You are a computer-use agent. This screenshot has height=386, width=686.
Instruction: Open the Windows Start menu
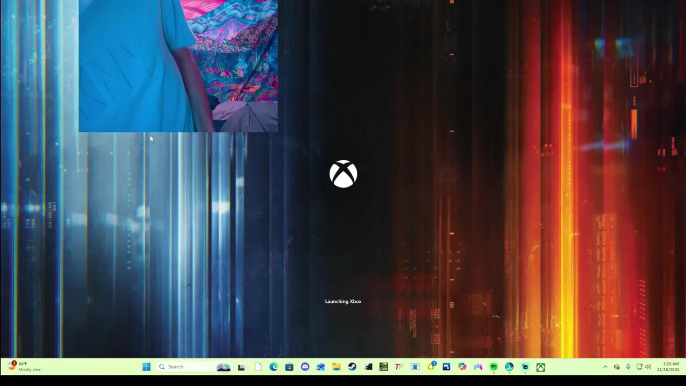coord(146,367)
